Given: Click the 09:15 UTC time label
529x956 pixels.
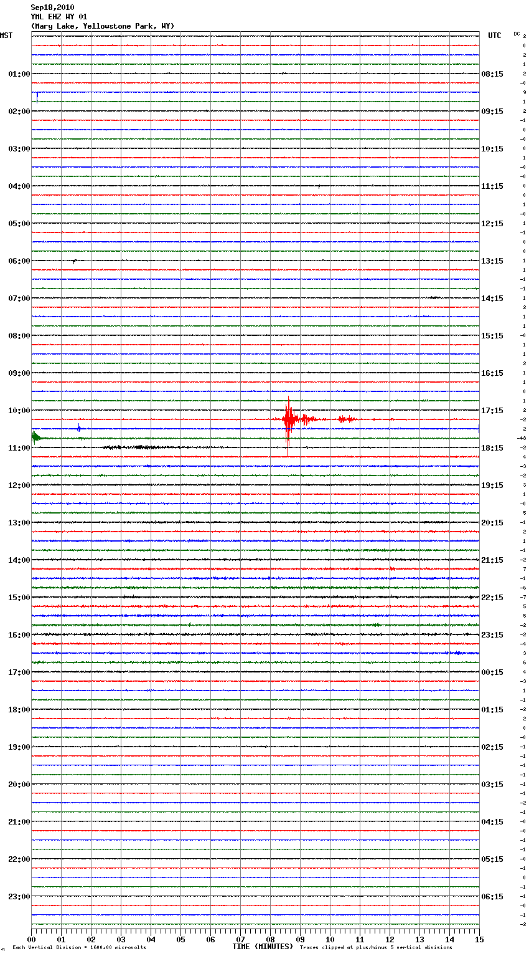Looking at the screenshot, I should 492,112.
